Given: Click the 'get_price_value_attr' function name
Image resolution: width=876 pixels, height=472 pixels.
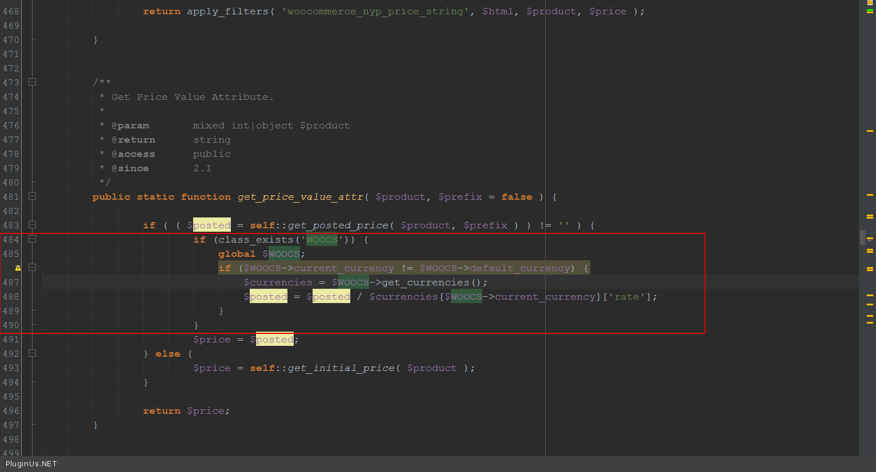Looking at the screenshot, I should pyautogui.click(x=301, y=197).
